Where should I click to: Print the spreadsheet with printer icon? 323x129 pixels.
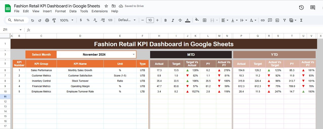[x=47, y=20]
